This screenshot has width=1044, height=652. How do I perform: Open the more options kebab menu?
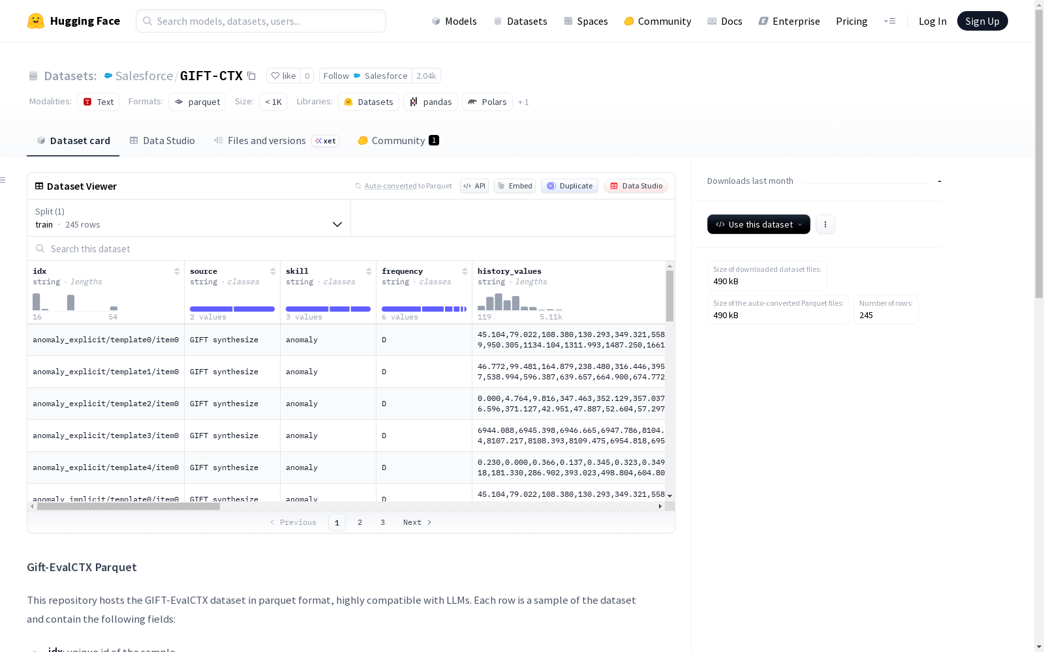tap(825, 224)
